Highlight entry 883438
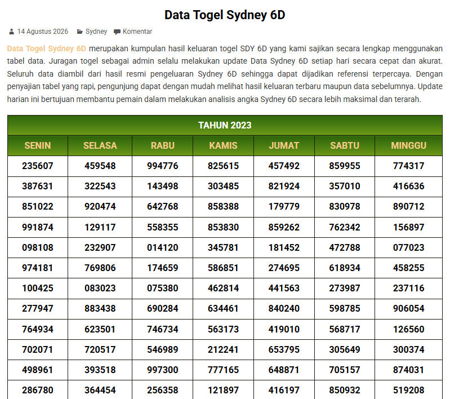The image size is (450, 399). tap(100, 309)
